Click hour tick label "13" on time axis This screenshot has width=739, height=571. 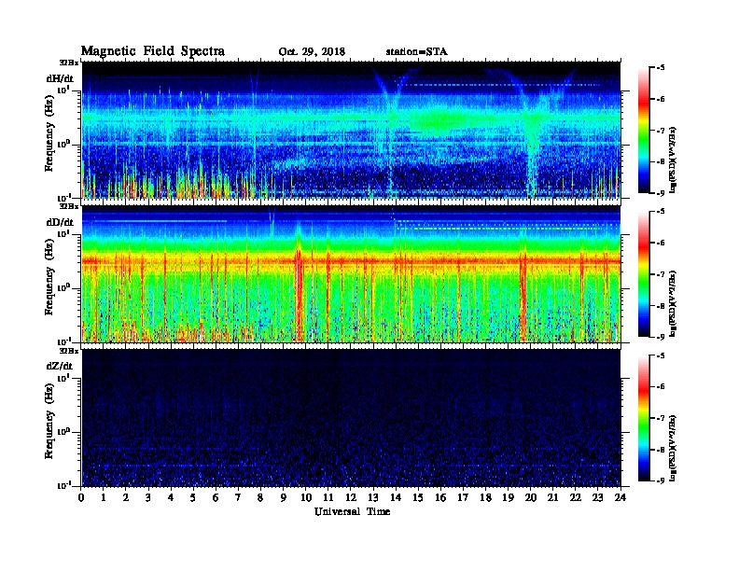[373, 497]
